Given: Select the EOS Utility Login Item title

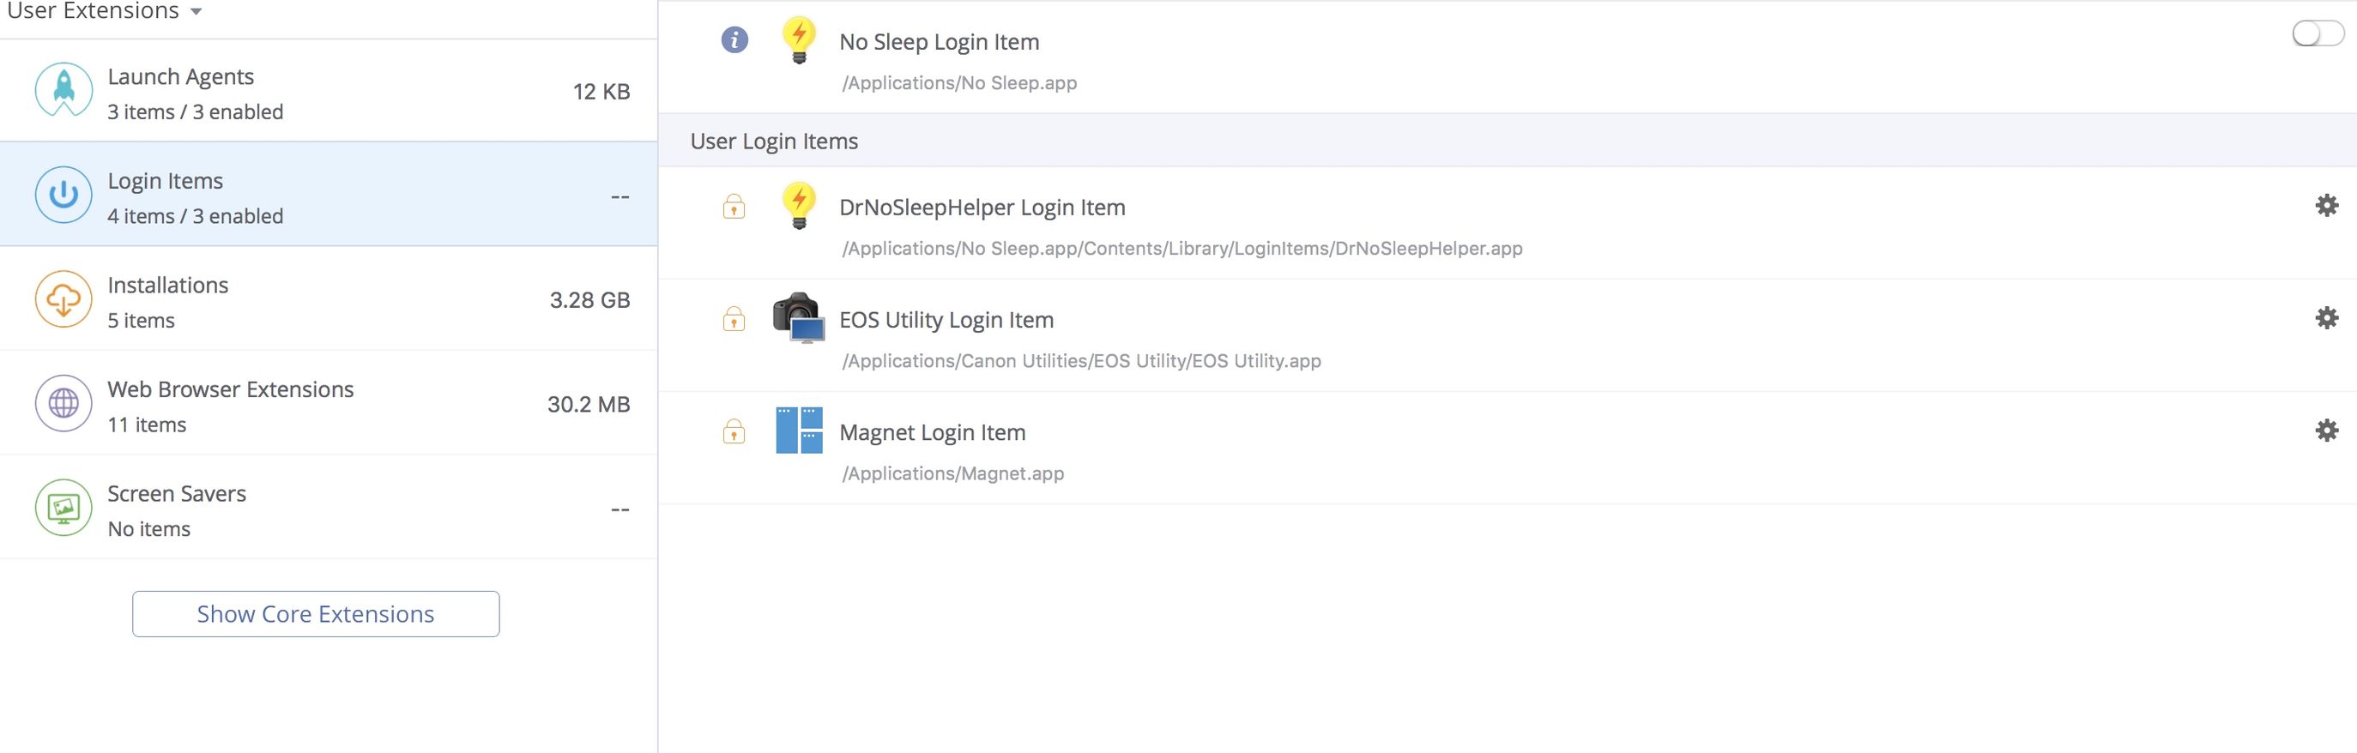Looking at the screenshot, I should [947, 320].
